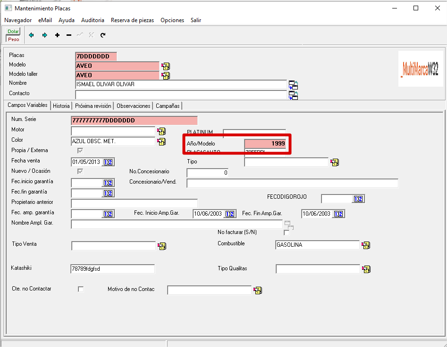
Task: Toggle Nuevo / Ocasión checkbox
Action: coord(80,171)
